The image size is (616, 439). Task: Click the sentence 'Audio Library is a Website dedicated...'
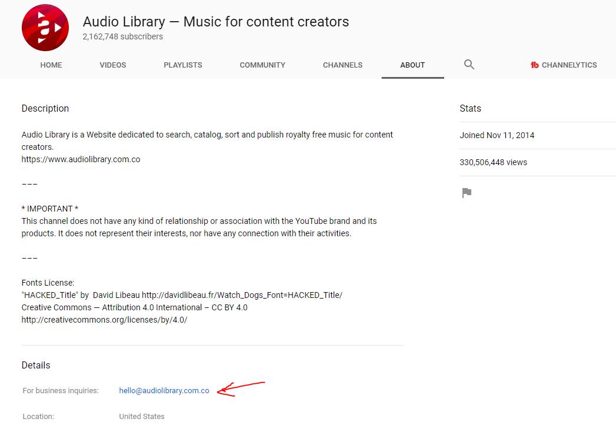point(207,141)
